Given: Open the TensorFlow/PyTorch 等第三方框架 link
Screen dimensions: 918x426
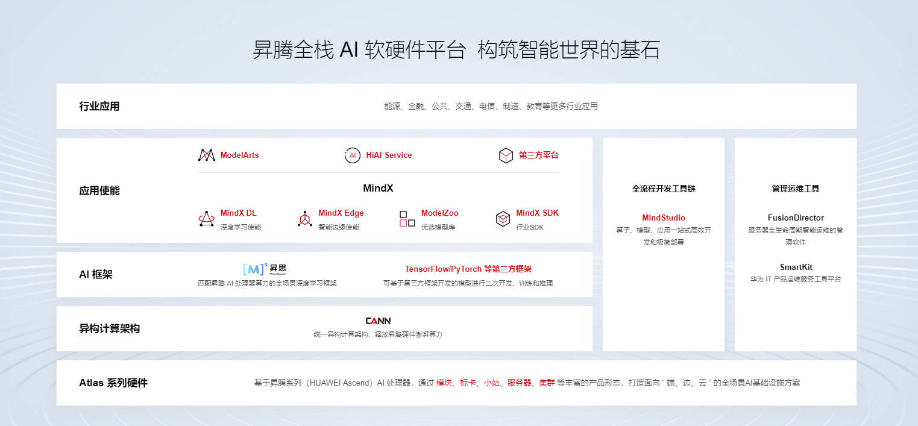Looking at the screenshot, I should tap(468, 269).
